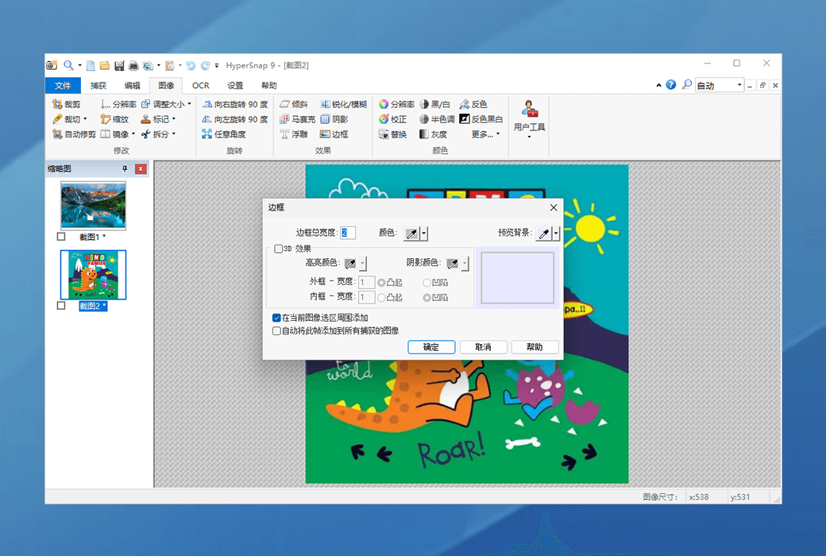This screenshot has height=556, width=826.
Task: Click the 锐化/模糊 sharpen blur icon
Action: click(x=326, y=104)
